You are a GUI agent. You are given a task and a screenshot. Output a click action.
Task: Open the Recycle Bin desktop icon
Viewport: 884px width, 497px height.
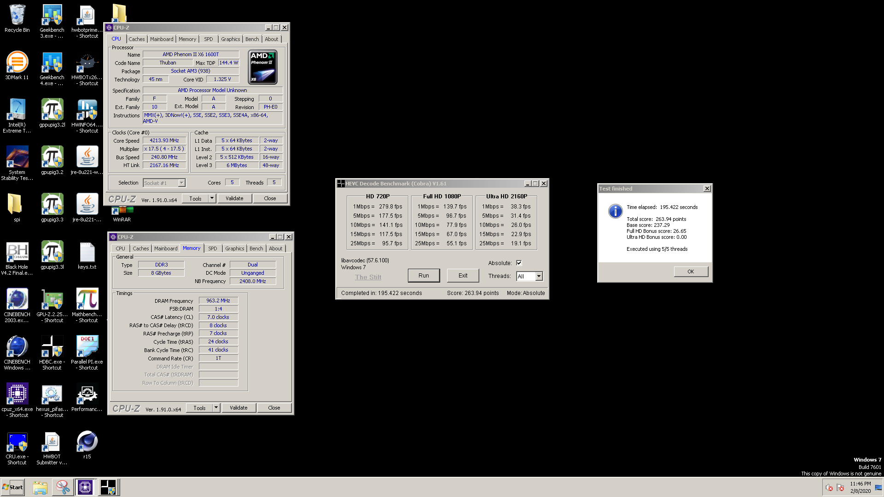pos(17,18)
